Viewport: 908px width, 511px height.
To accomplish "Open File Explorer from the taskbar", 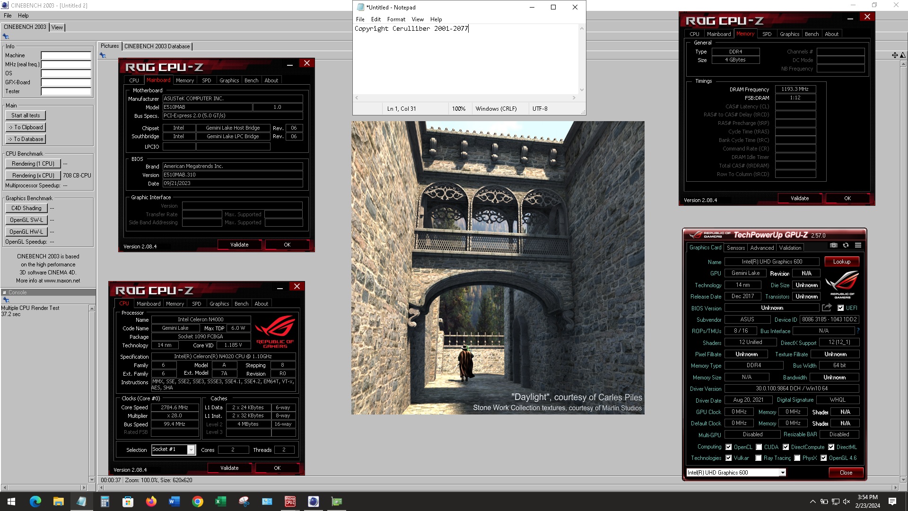I will pos(58,502).
